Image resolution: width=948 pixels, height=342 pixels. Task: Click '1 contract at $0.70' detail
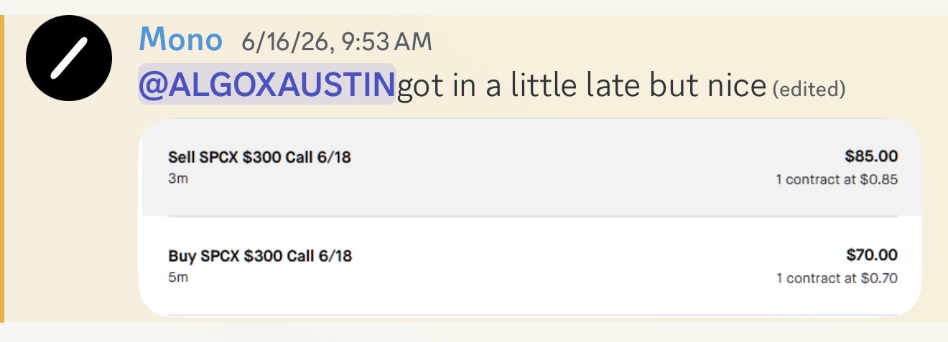tap(837, 278)
